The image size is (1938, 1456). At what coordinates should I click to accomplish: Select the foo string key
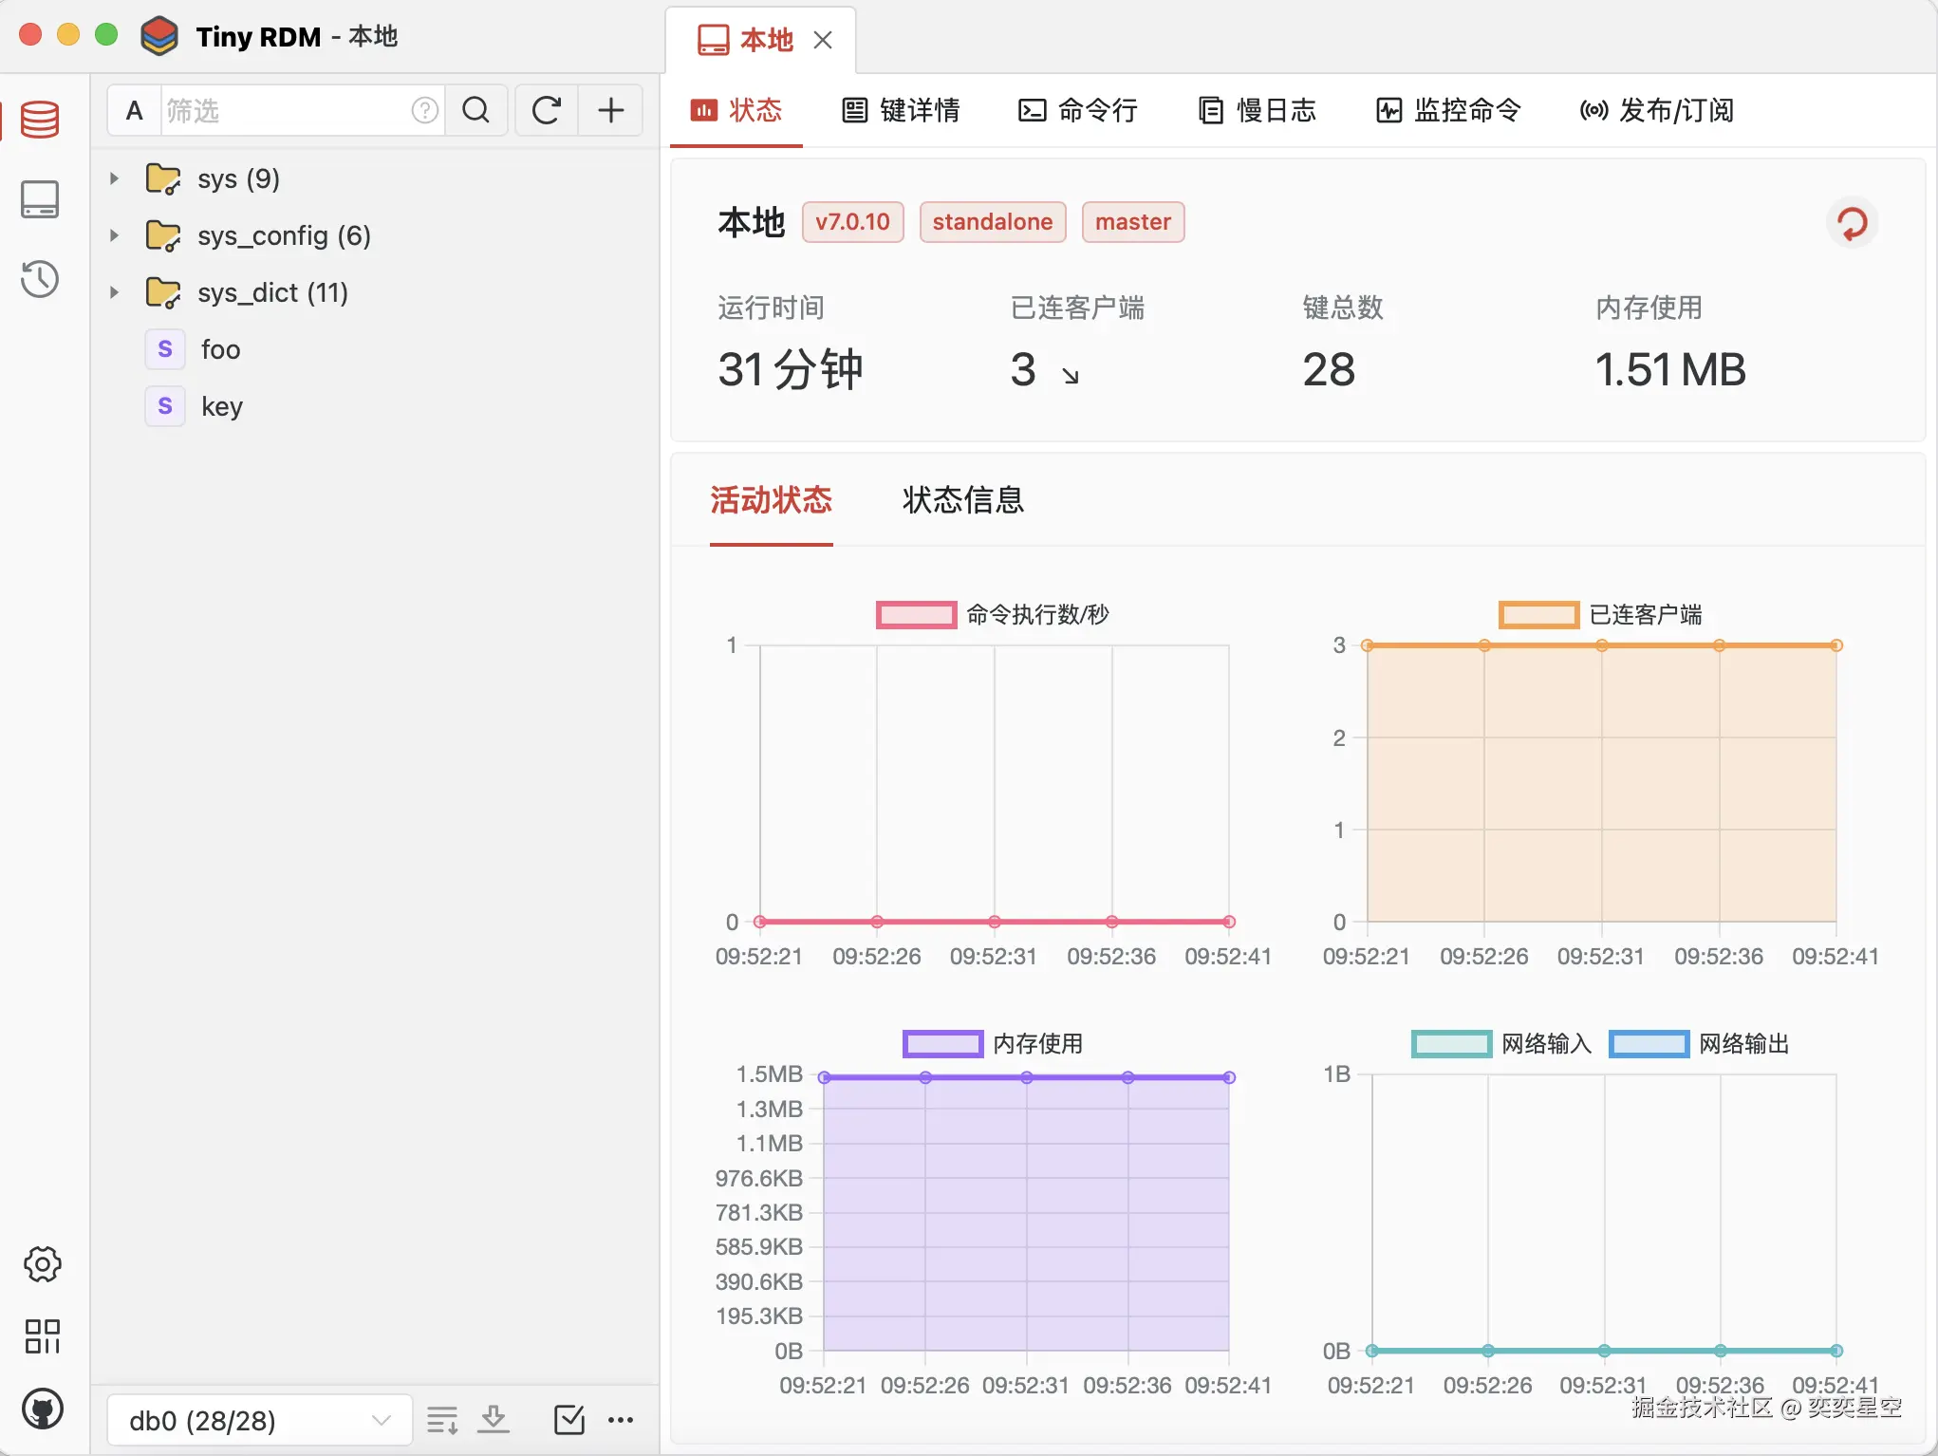click(220, 349)
